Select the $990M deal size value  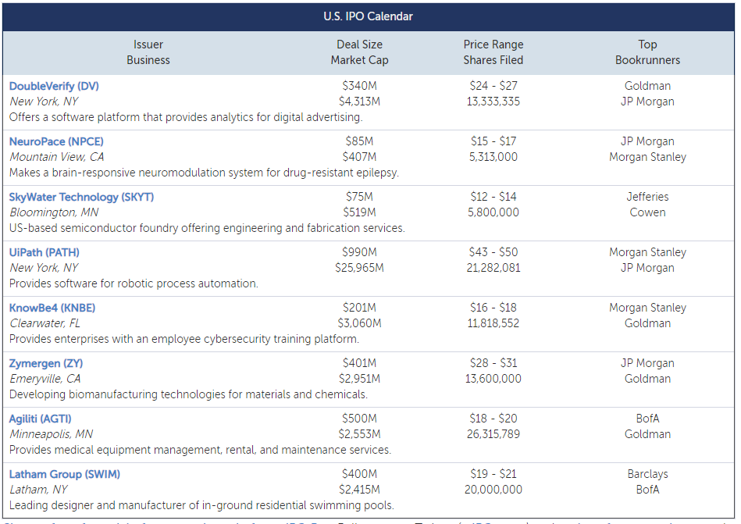360,252
